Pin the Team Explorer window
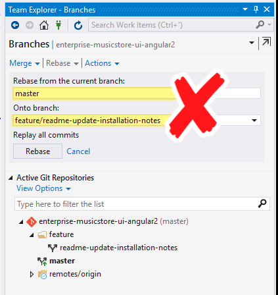 click(x=256, y=9)
